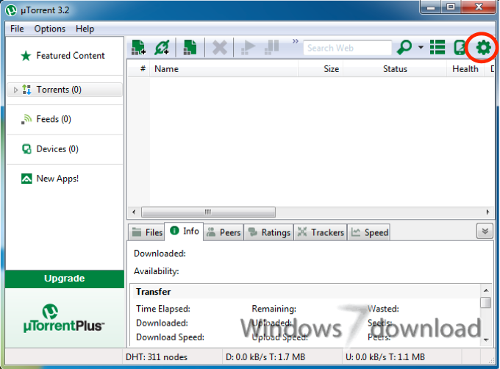This screenshot has height=369, width=500.
Task: Click the Availability: label
Action: 156,271
